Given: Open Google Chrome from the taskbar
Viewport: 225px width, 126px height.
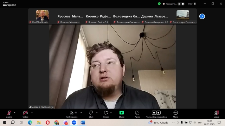Looking at the screenshot, I should (x=57, y=122).
